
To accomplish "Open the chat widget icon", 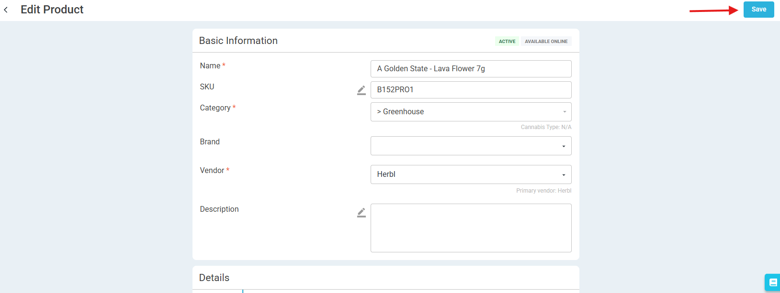I will pyautogui.click(x=772, y=282).
